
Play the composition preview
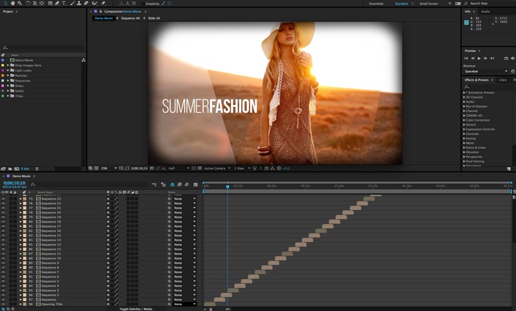click(479, 58)
